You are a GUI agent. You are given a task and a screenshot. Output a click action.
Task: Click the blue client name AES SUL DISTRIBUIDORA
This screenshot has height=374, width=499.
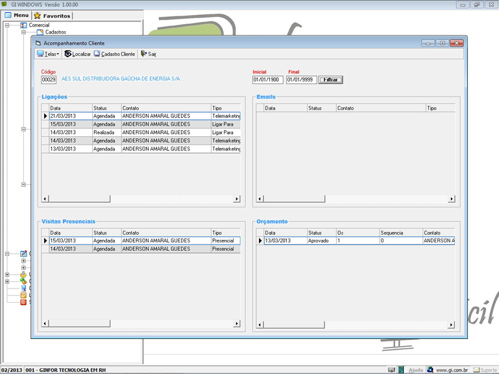point(121,79)
